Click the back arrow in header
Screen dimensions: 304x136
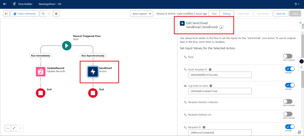5,4
